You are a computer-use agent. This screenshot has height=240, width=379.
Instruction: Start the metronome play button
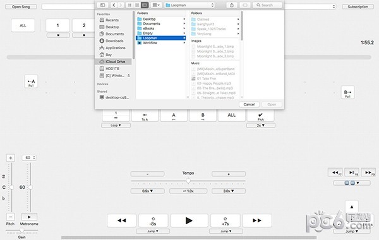coord(29,217)
